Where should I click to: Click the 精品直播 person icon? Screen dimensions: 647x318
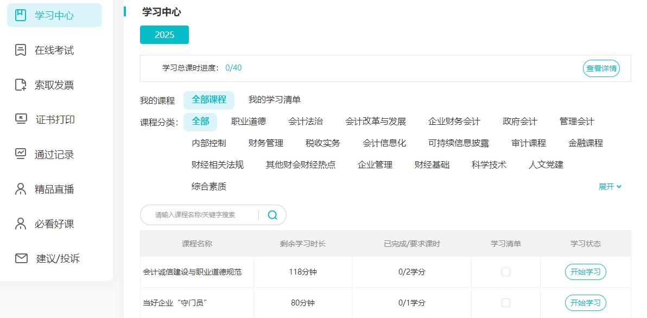(21, 189)
